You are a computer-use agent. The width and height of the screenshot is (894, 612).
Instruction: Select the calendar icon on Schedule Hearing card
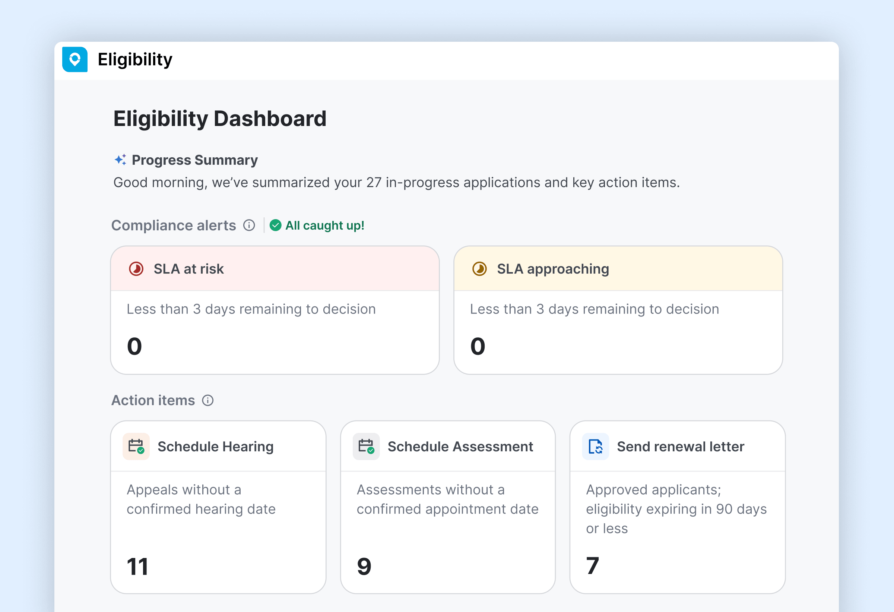[x=136, y=447]
